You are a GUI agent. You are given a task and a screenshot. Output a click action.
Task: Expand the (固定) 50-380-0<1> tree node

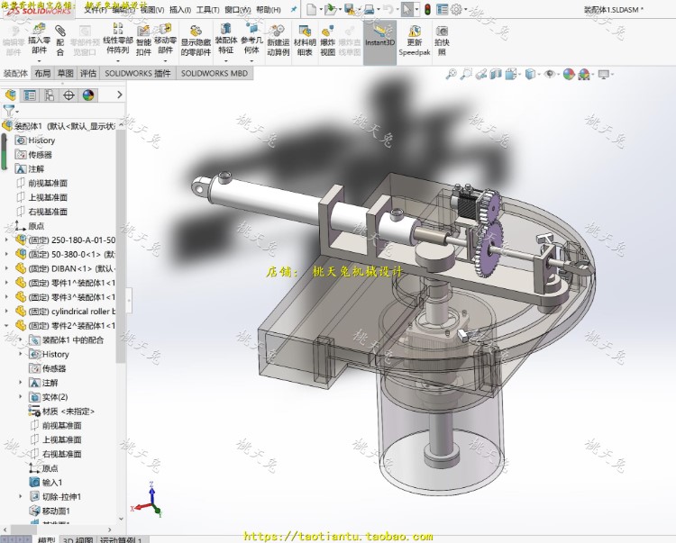(x=6, y=254)
